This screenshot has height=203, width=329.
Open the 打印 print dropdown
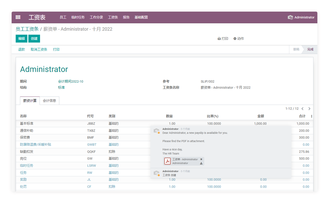coord(223,39)
